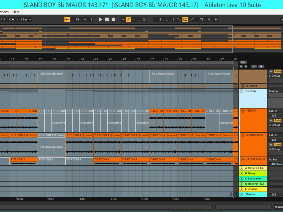Click E Chorus return track play icon
The width and height of the screenshot is (283, 212).
[x=241, y=189]
